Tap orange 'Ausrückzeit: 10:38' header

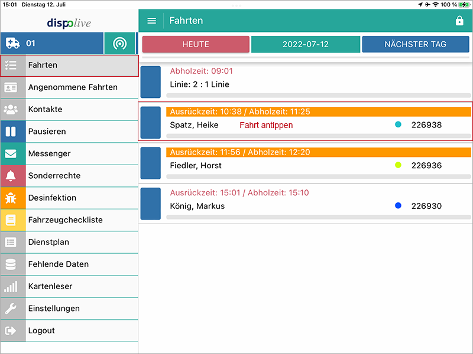coord(319,112)
